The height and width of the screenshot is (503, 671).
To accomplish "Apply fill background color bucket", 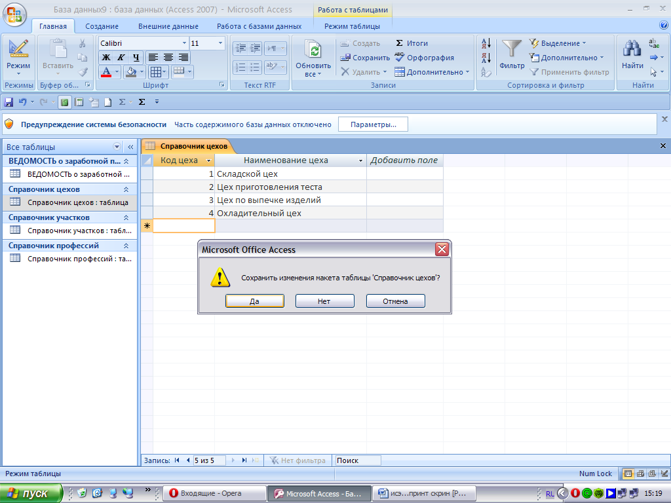I will pyautogui.click(x=130, y=72).
